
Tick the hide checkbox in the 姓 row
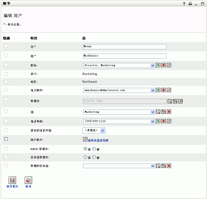coord(6,55)
